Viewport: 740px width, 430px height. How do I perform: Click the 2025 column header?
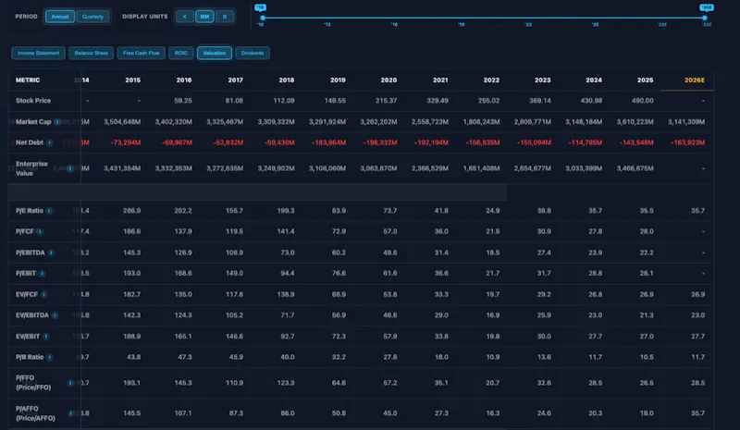(645, 80)
